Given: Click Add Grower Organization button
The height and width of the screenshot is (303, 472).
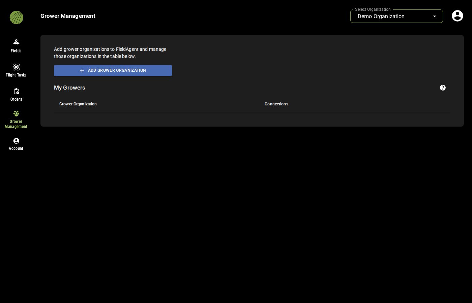Looking at the screenshot, I should pyautogui.click(x=113, y=70).
